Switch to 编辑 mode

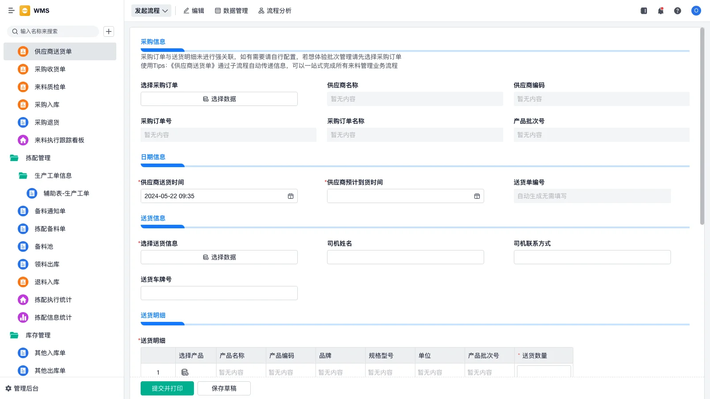194,11
